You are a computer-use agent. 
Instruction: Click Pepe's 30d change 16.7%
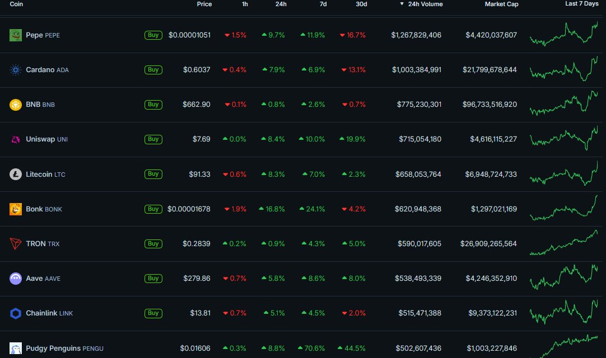click(x=353, y=35)
